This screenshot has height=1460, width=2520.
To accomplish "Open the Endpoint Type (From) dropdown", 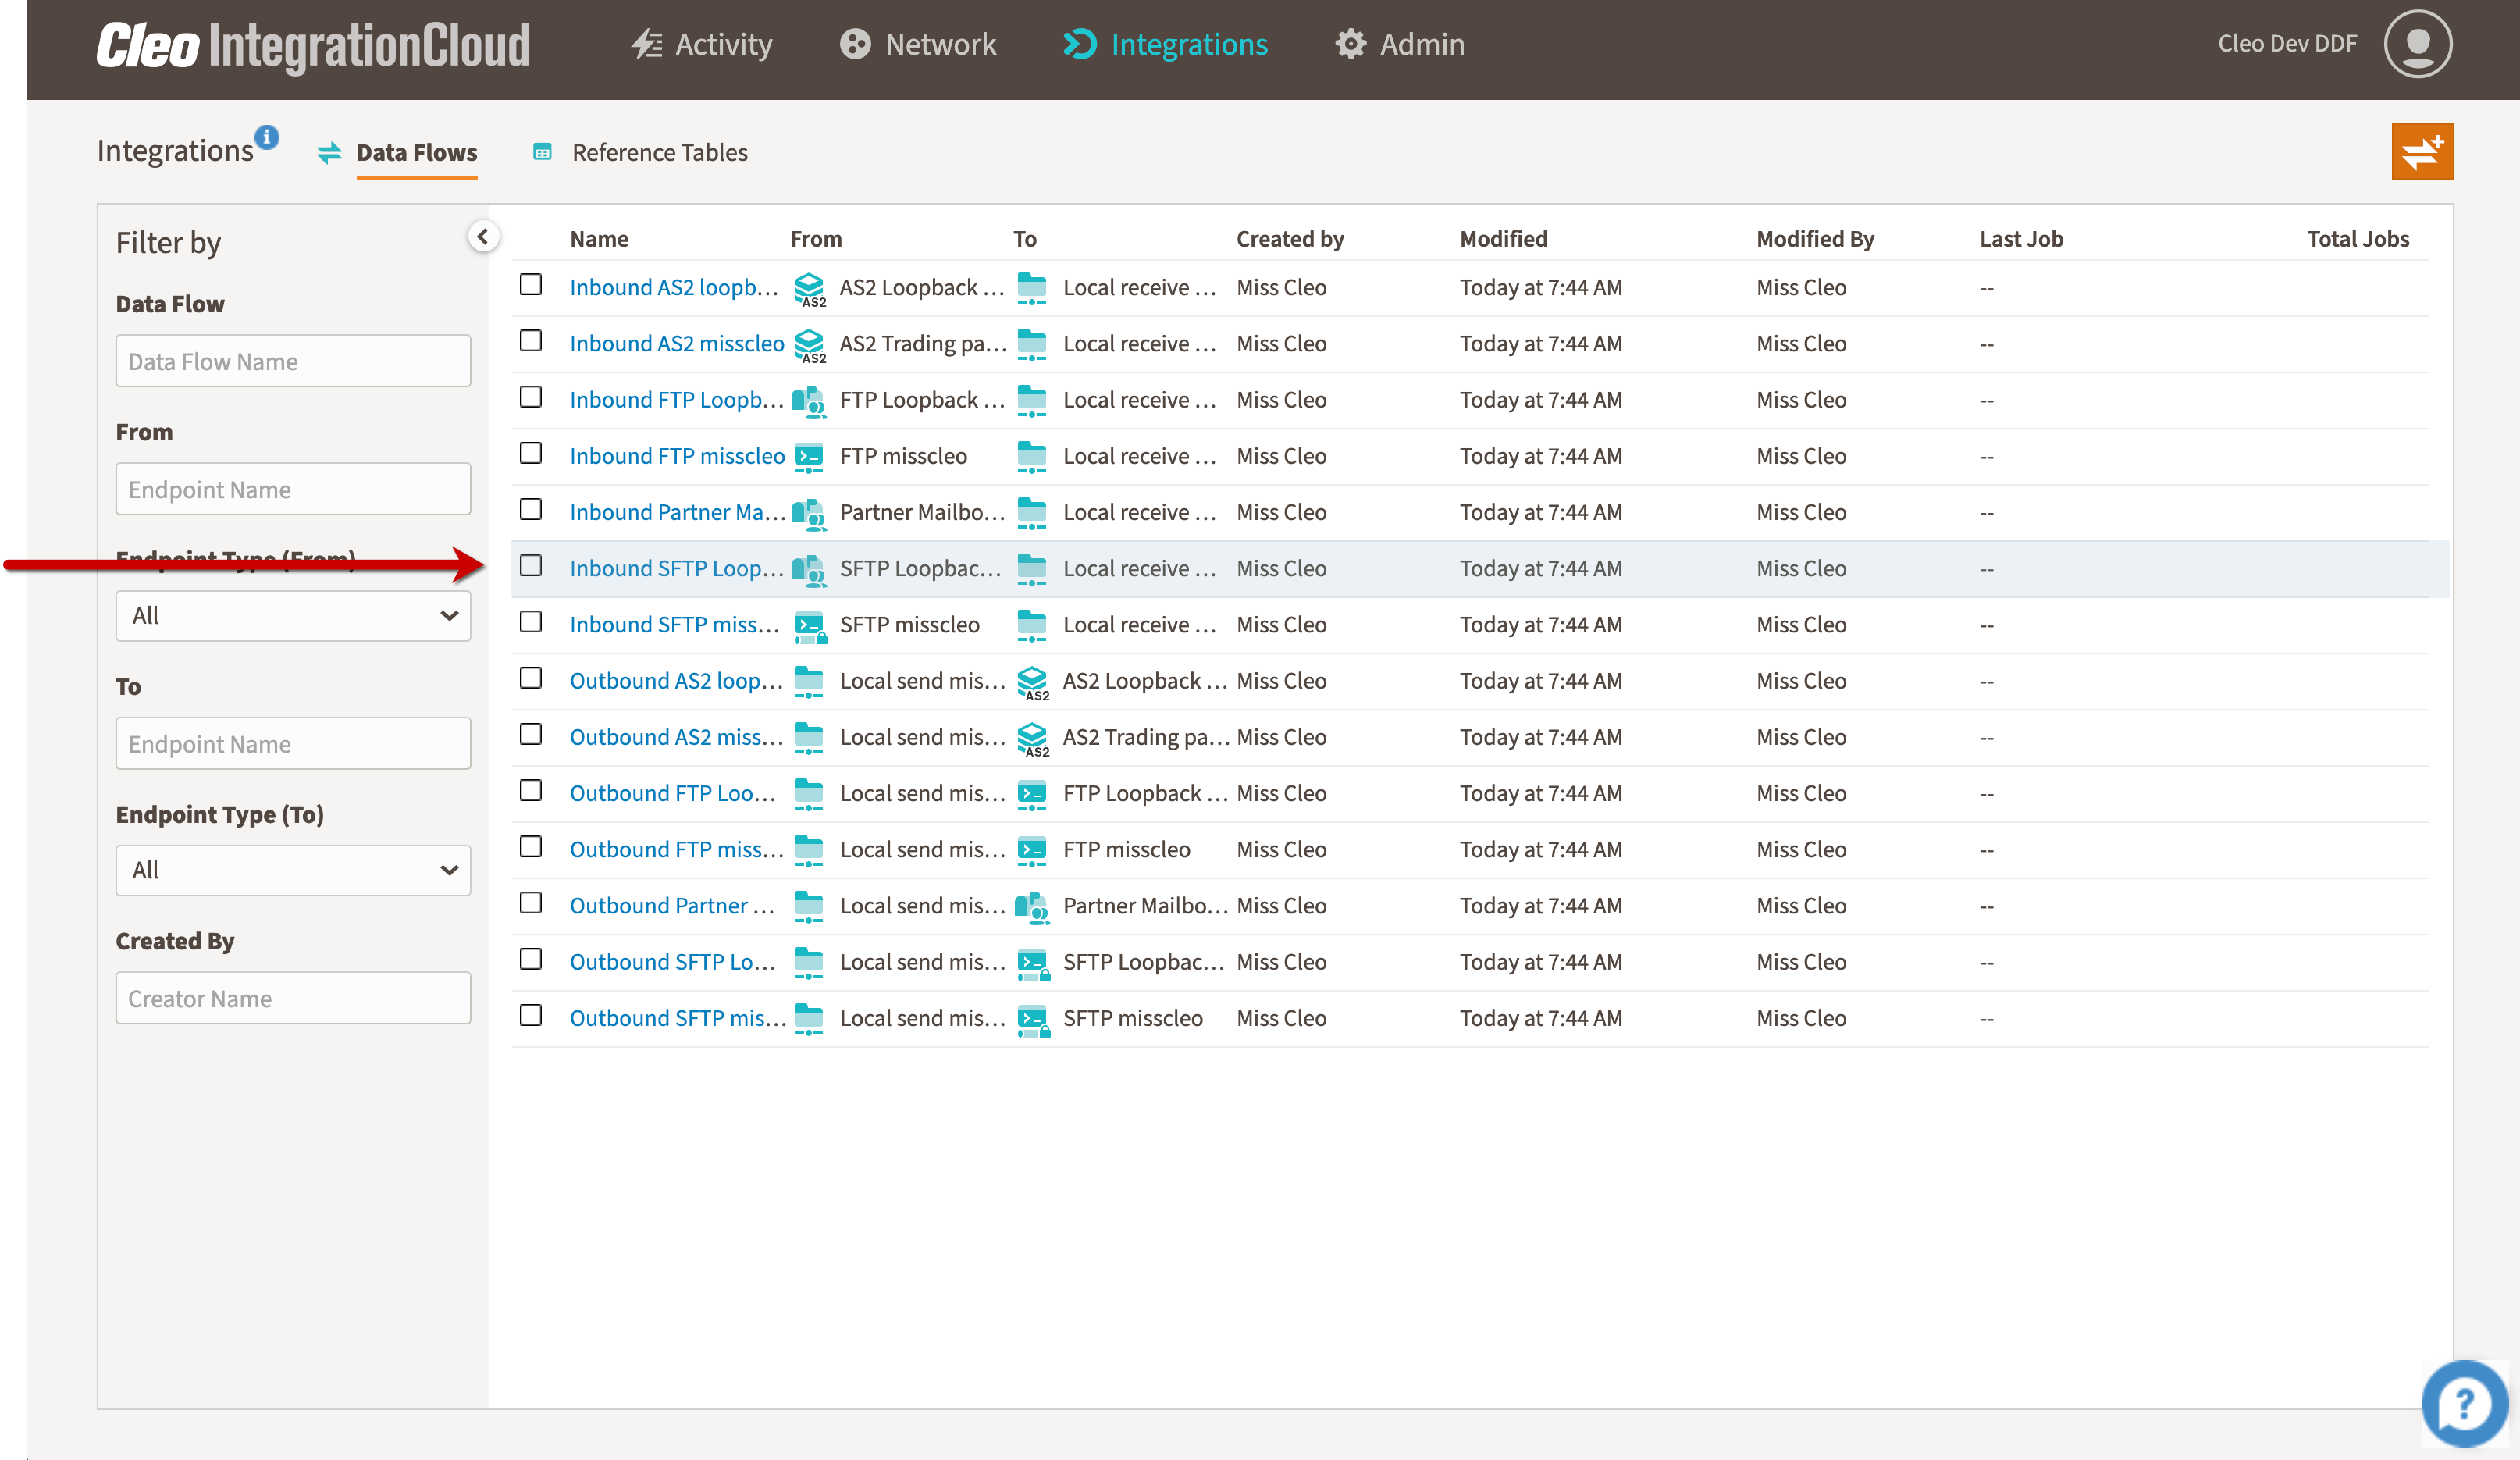I will (292, 615).
